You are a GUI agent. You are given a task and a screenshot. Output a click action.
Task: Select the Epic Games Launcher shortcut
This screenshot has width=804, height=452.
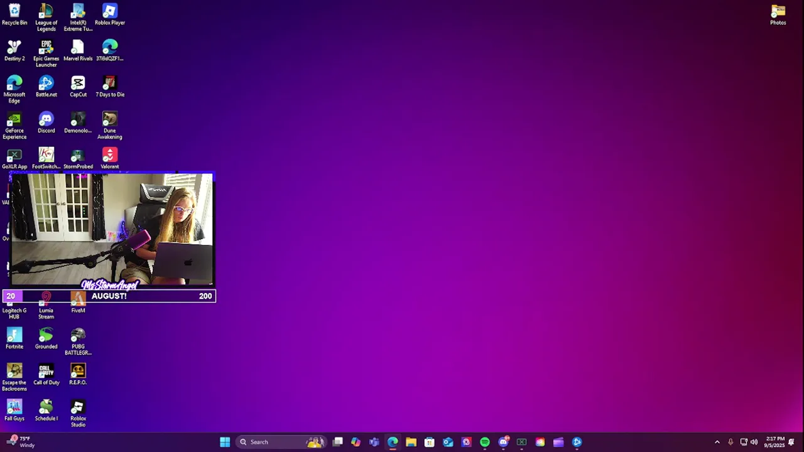(x=46, y=53)
